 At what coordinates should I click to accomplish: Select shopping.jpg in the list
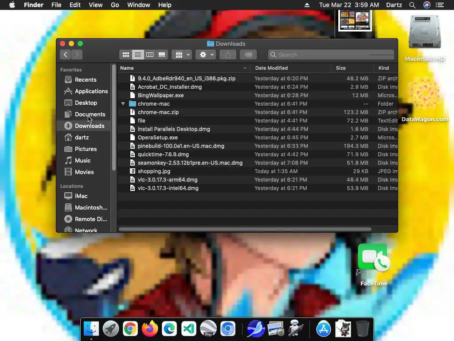258,171
